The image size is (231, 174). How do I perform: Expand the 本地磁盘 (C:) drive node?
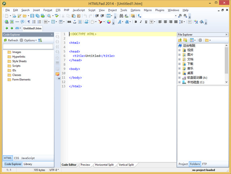coord(179,82)
